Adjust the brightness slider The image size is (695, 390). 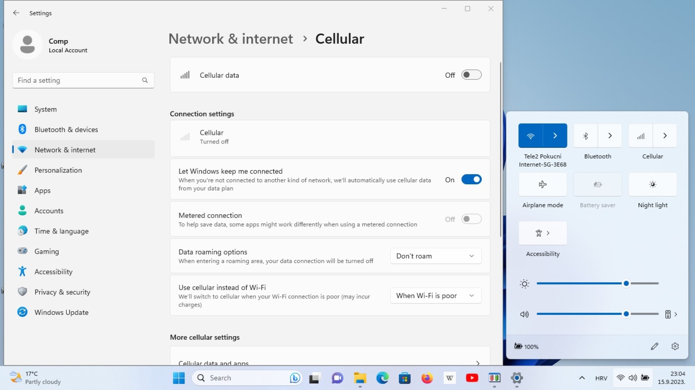pyautogui.click(x=597, y=284)
